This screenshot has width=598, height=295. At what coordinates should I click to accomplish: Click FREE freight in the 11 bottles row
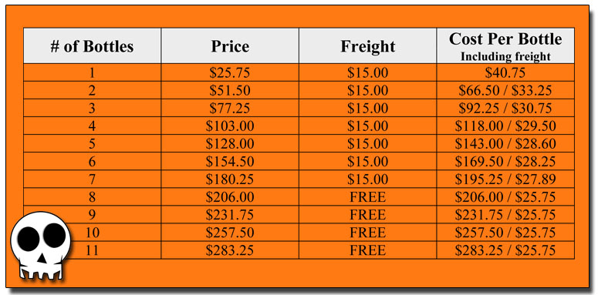click(367, 250)
